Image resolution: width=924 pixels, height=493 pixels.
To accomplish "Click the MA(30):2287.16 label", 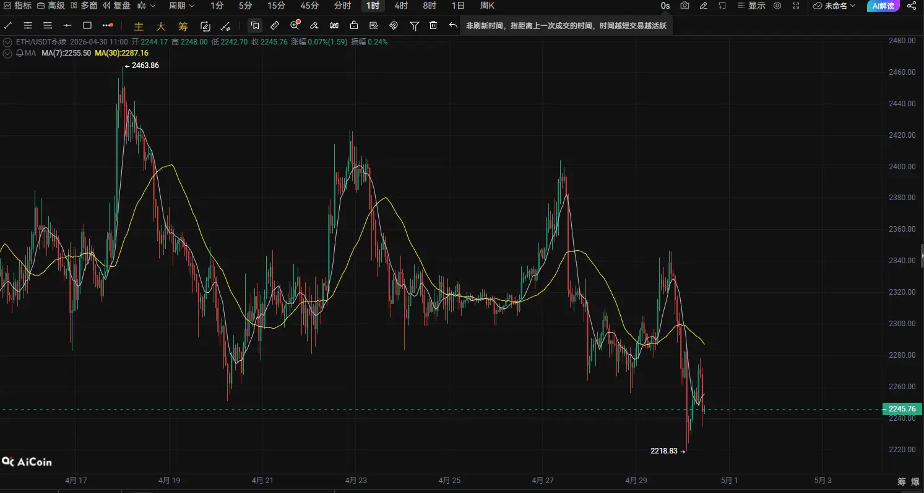I will (121, 53).
